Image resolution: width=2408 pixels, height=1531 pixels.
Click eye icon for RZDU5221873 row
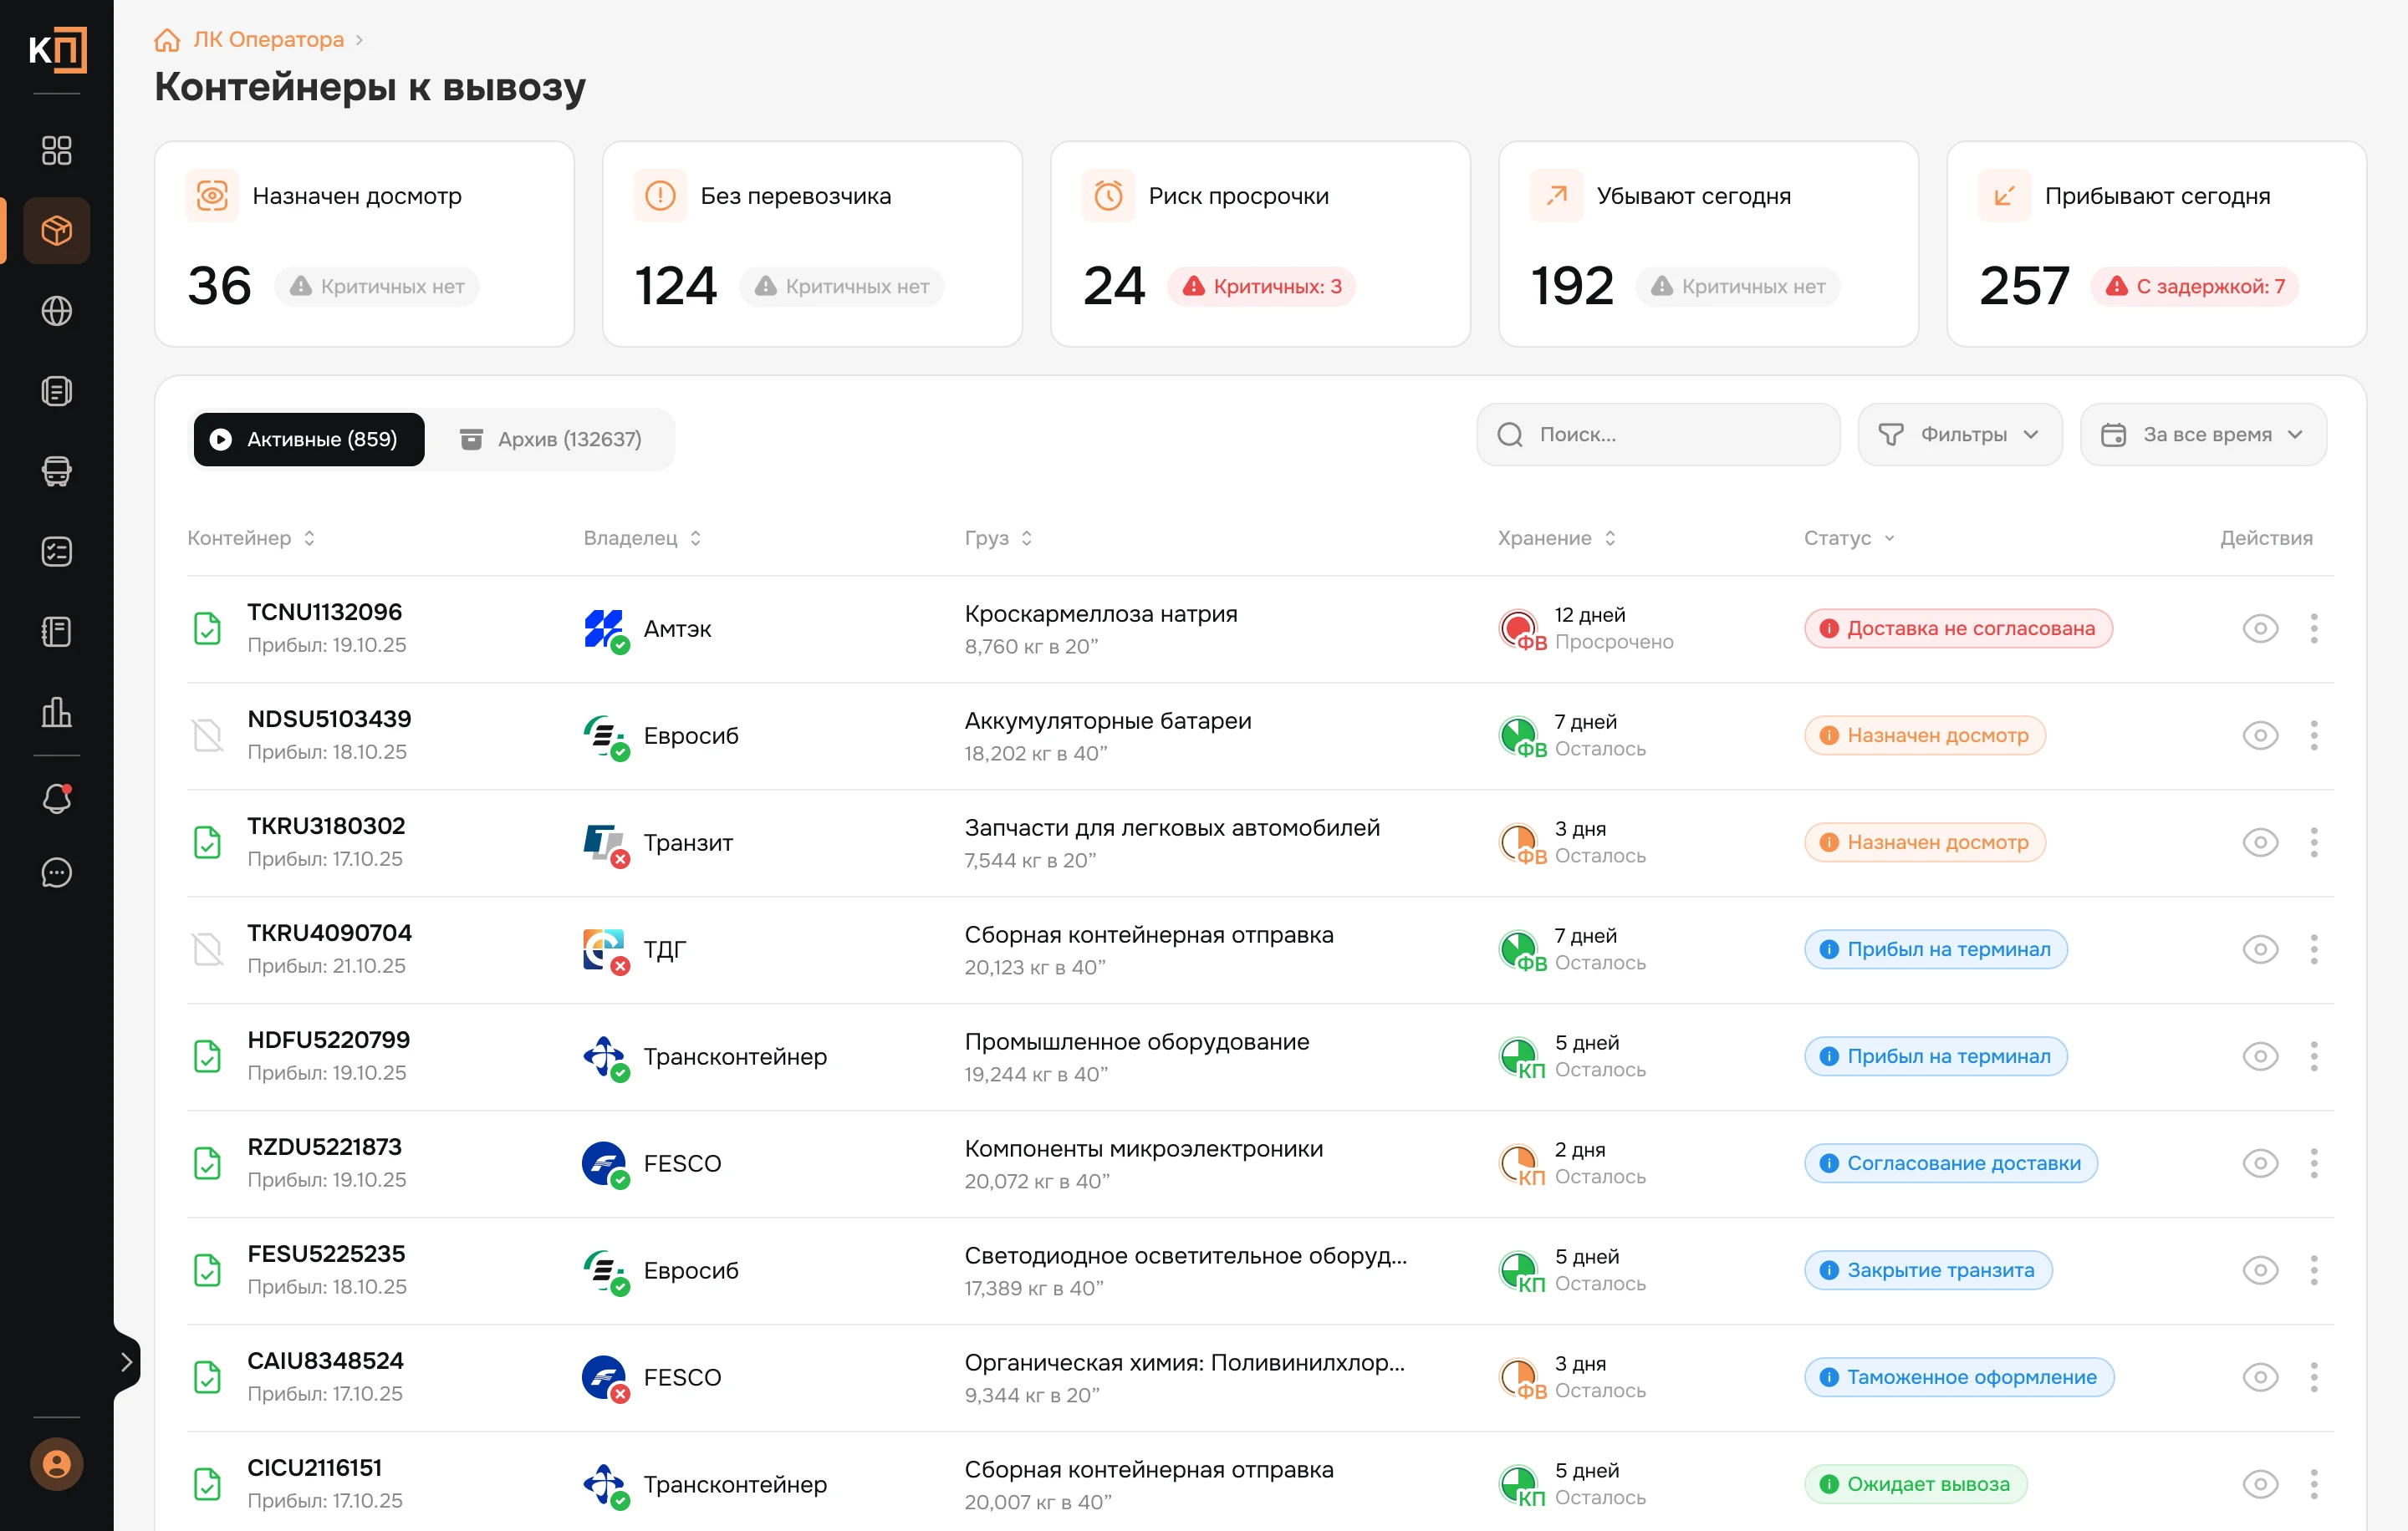2260,1163
